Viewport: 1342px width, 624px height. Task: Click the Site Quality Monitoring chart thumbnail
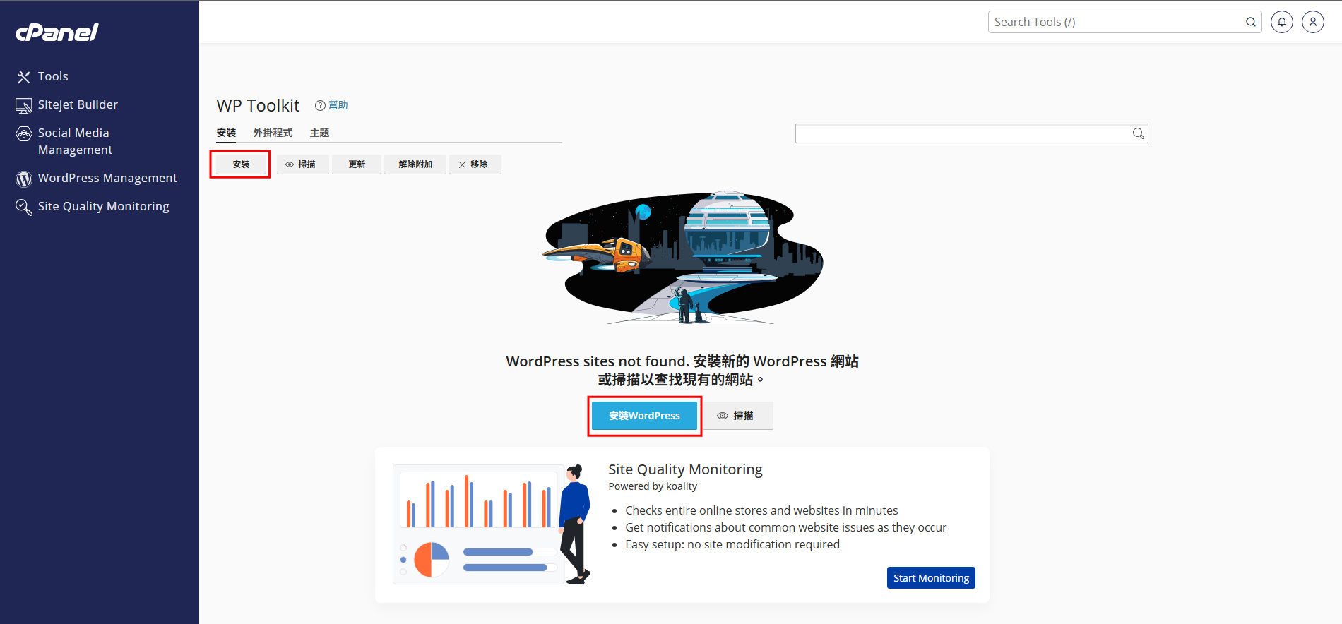point(492,524)
